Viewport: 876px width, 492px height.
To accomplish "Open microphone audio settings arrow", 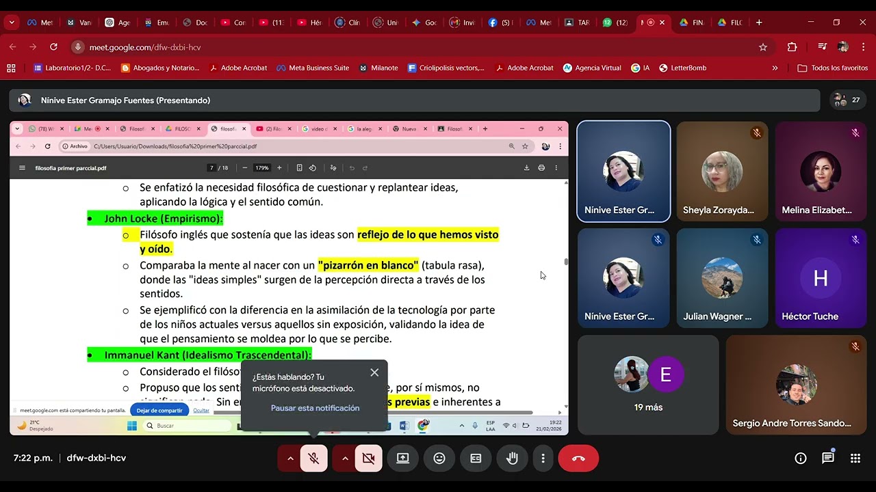I will click(x=290, y=458).
